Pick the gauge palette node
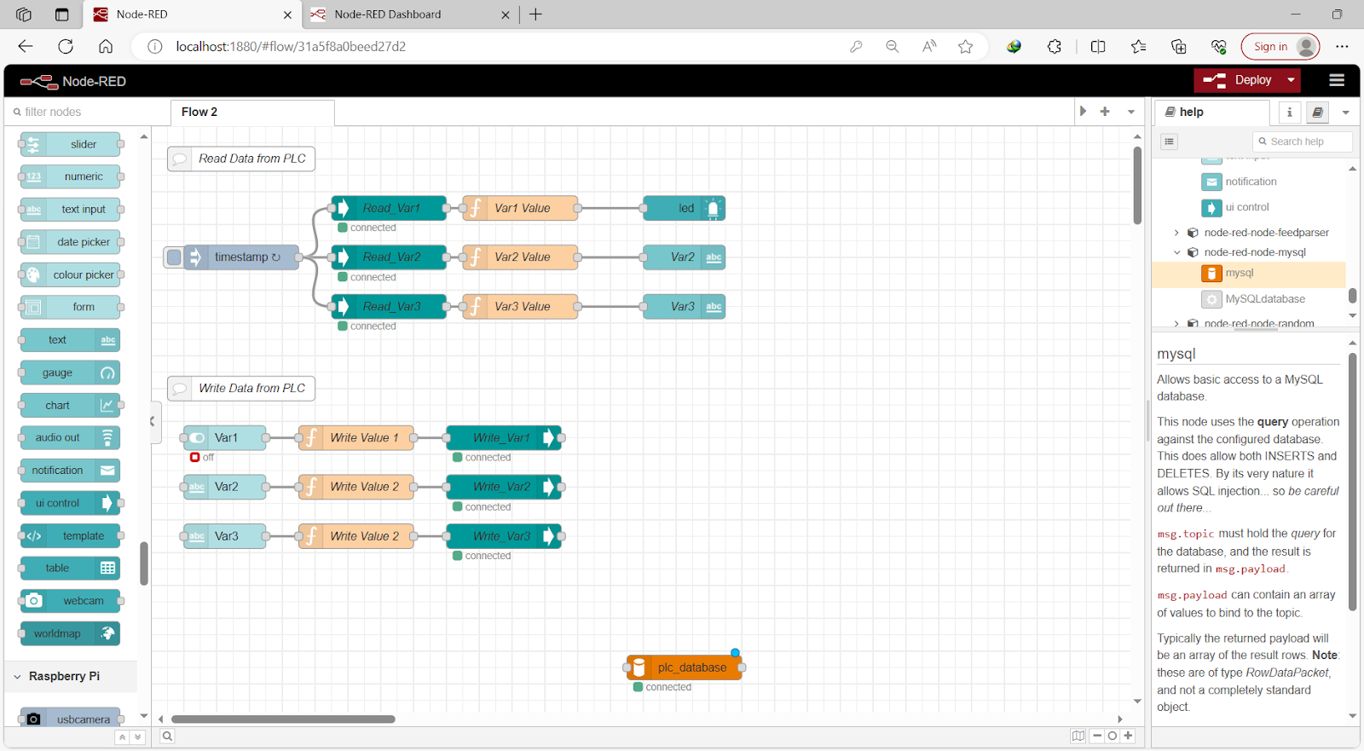 70,373
